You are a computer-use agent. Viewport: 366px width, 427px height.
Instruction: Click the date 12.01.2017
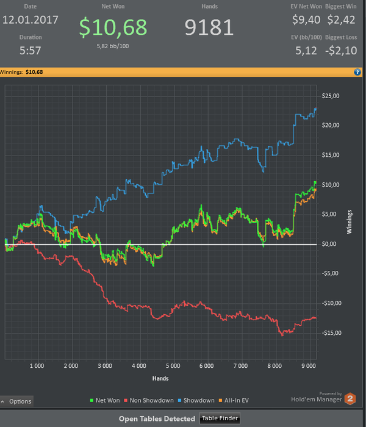[x=30, y=20]
